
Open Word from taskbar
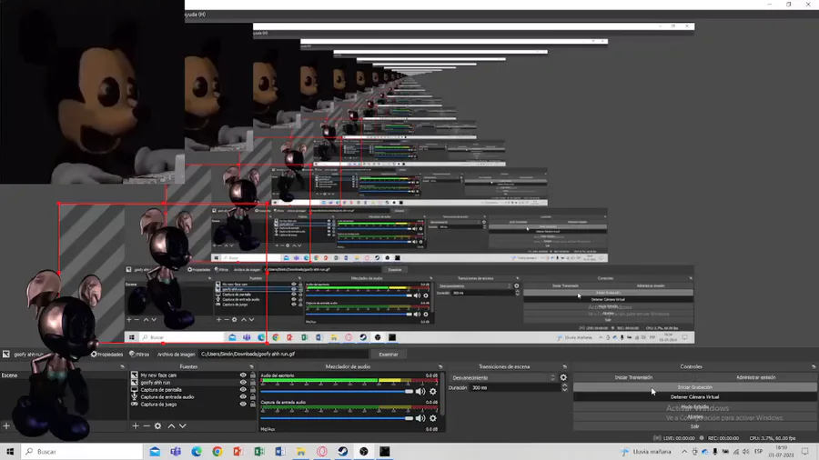(280, 452)
